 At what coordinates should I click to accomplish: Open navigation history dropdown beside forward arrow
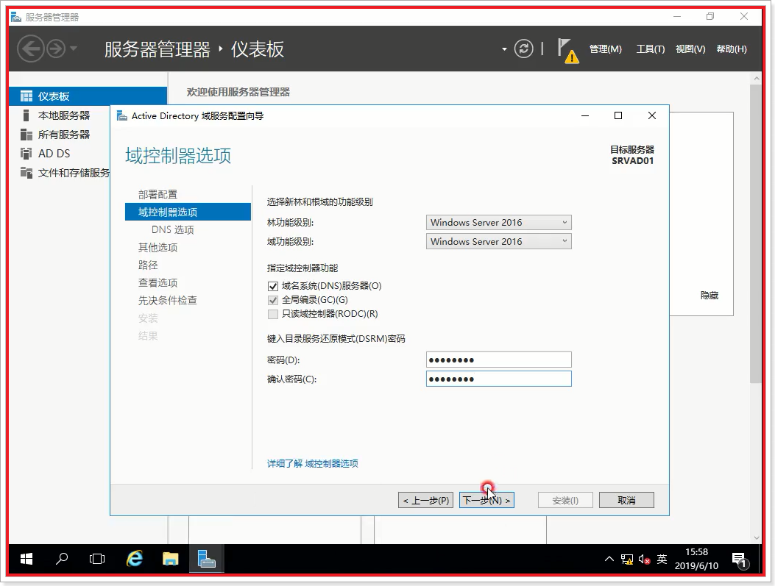click(74, 49)
